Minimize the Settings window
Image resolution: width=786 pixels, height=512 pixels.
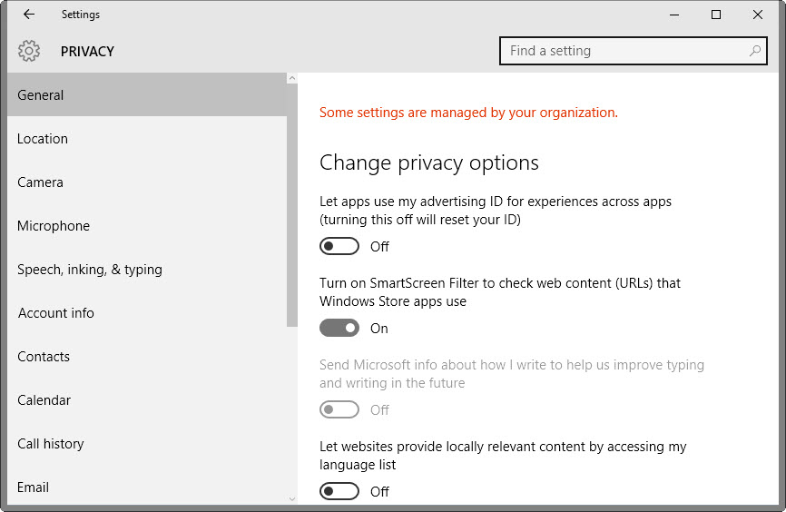674,15
